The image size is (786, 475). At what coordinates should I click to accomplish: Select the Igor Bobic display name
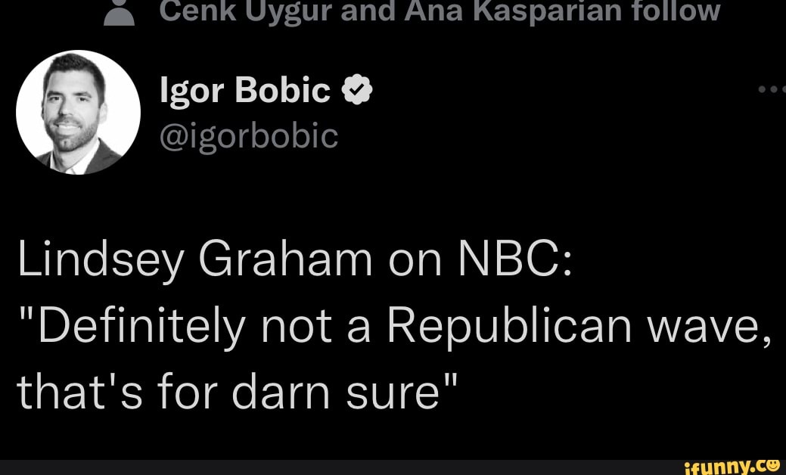pyautogui.click(x=243, y=88)
